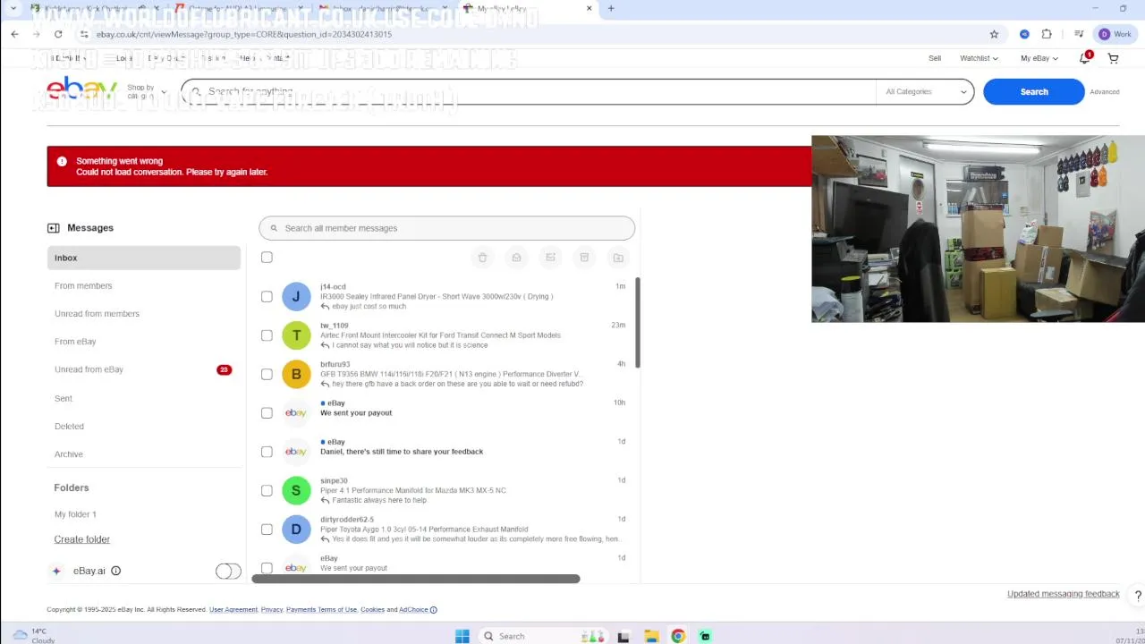Viewport: 1145px width, 644px height.
Task: Open Payments Terms of Use footer link
Action: [x=321, y=610]
